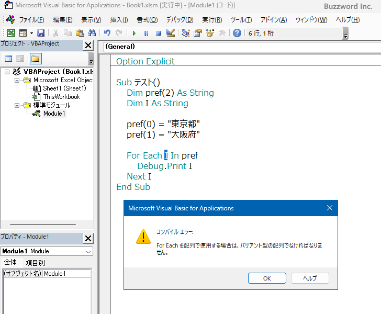
Task: Click View Code icon in project pane
Action: (x=8, y=59)
